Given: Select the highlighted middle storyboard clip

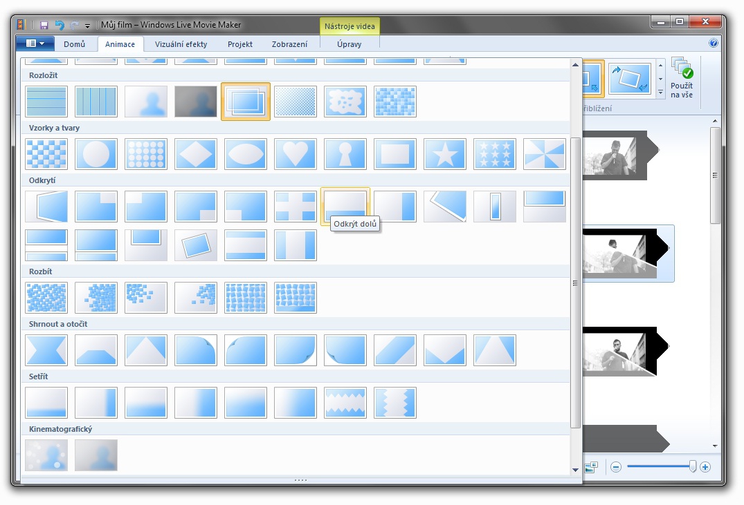Looking at the screenshot, I should (627, 254).
